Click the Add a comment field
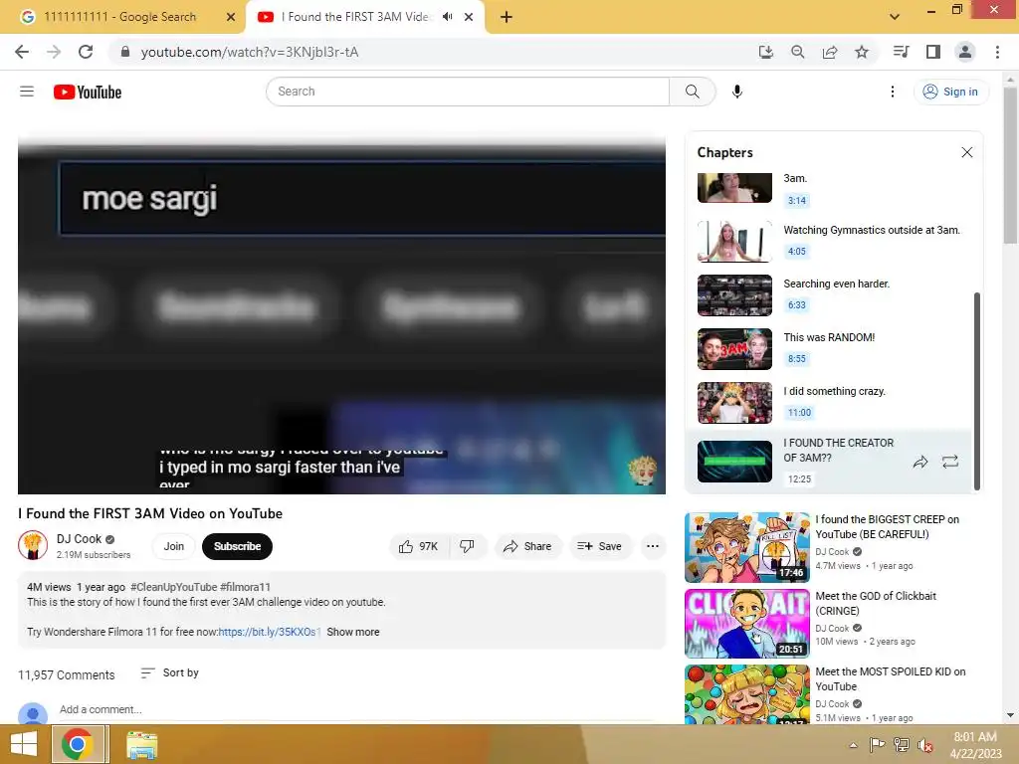The image size is (1019, 764). point(356,709)
